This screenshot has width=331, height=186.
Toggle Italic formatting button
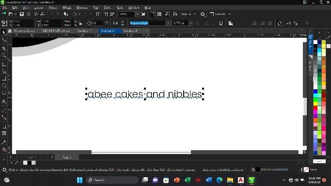tap(214, 23)
